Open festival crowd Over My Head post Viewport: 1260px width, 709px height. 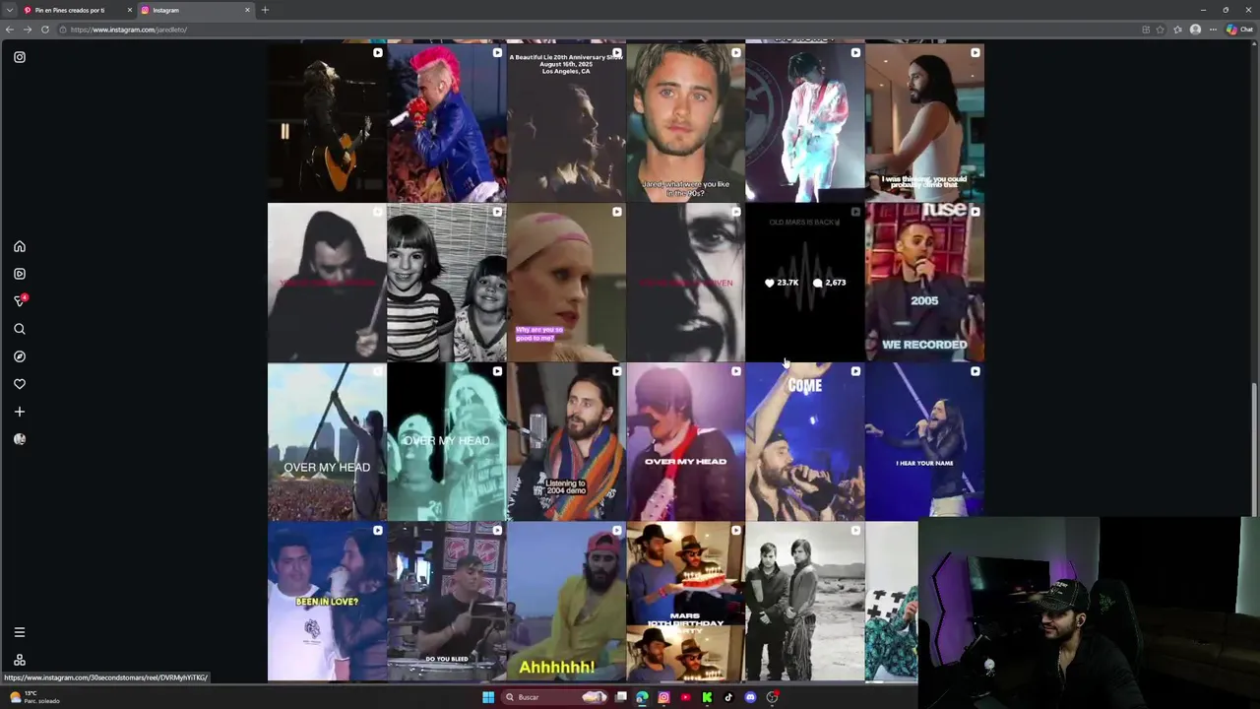coord(327,441)
